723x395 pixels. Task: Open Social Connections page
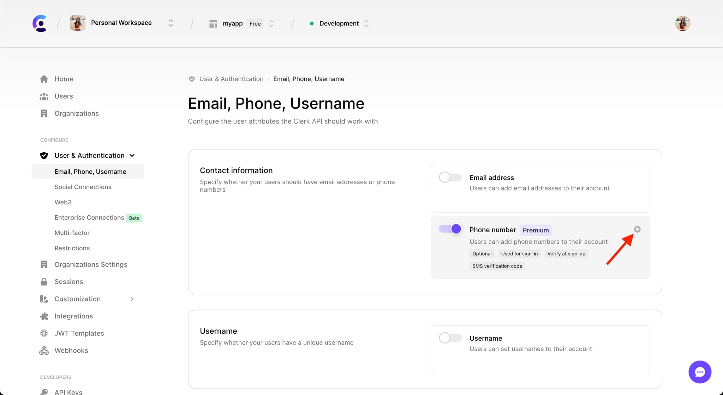pos(83,187)
